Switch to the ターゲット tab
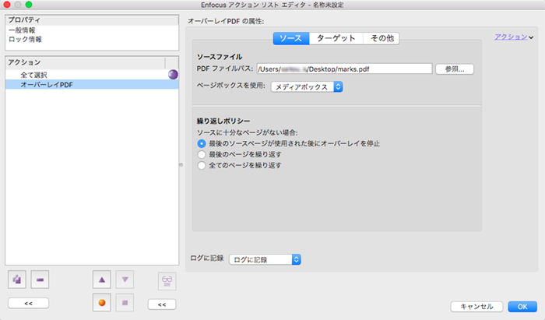Screen dimensions: 545x320 [x=336, y=38]
